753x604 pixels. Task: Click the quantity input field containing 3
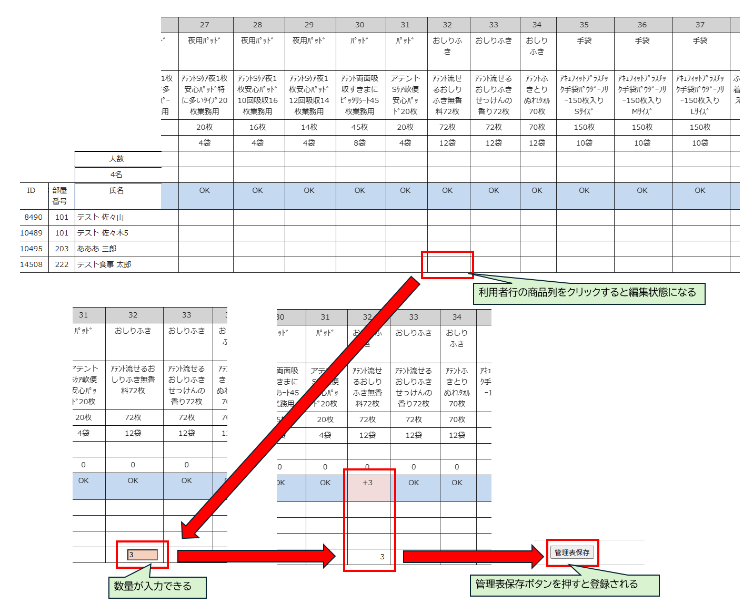click(142, 555)
